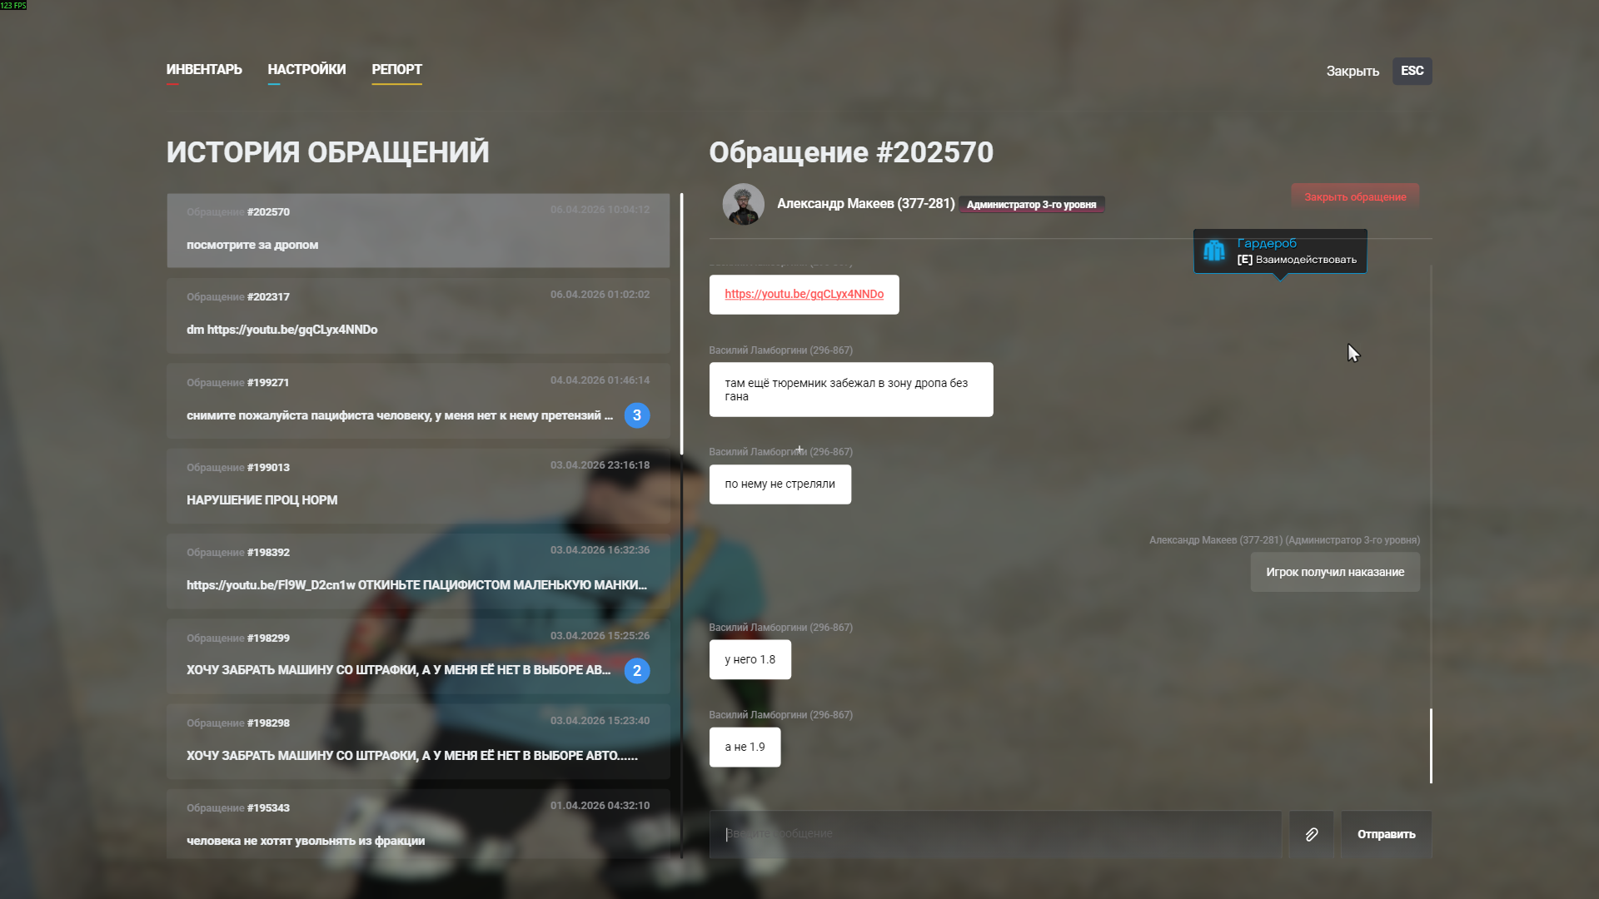Image resolution: width=1599 pixels, height=899 pixels.
Task: Open the youtu.be link in chat
Action: [x=804, y=295]
